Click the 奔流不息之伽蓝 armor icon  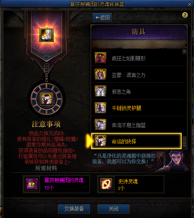coord(100,124)
